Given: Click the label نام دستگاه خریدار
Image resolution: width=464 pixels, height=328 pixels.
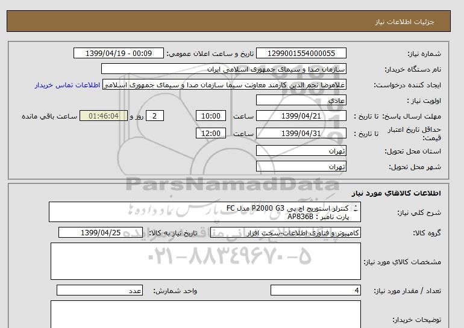Looking at the screenshot, I should click(413, 69).
